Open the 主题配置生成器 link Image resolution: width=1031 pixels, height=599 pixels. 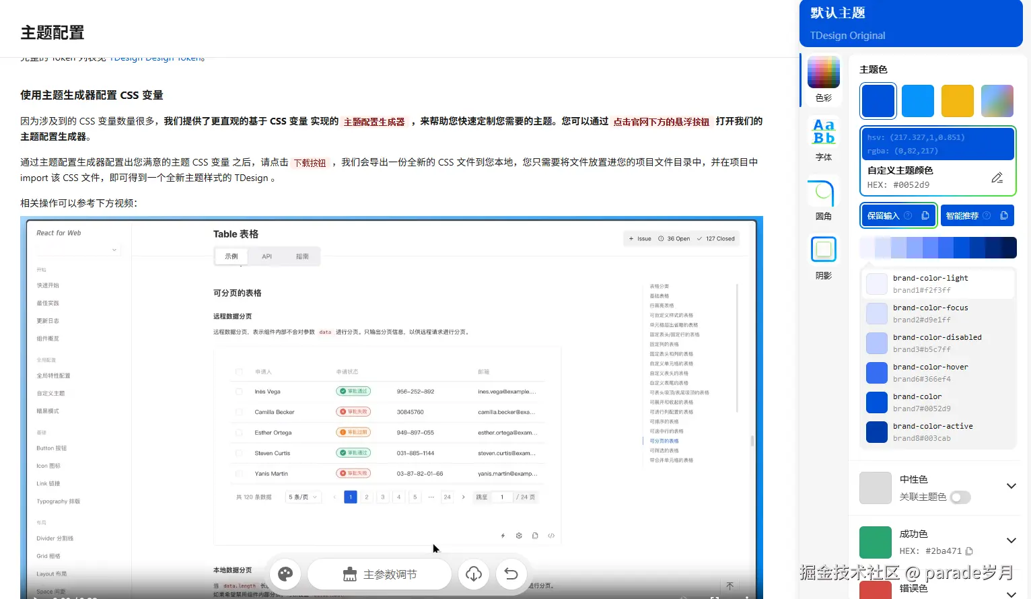click(374, 122)
